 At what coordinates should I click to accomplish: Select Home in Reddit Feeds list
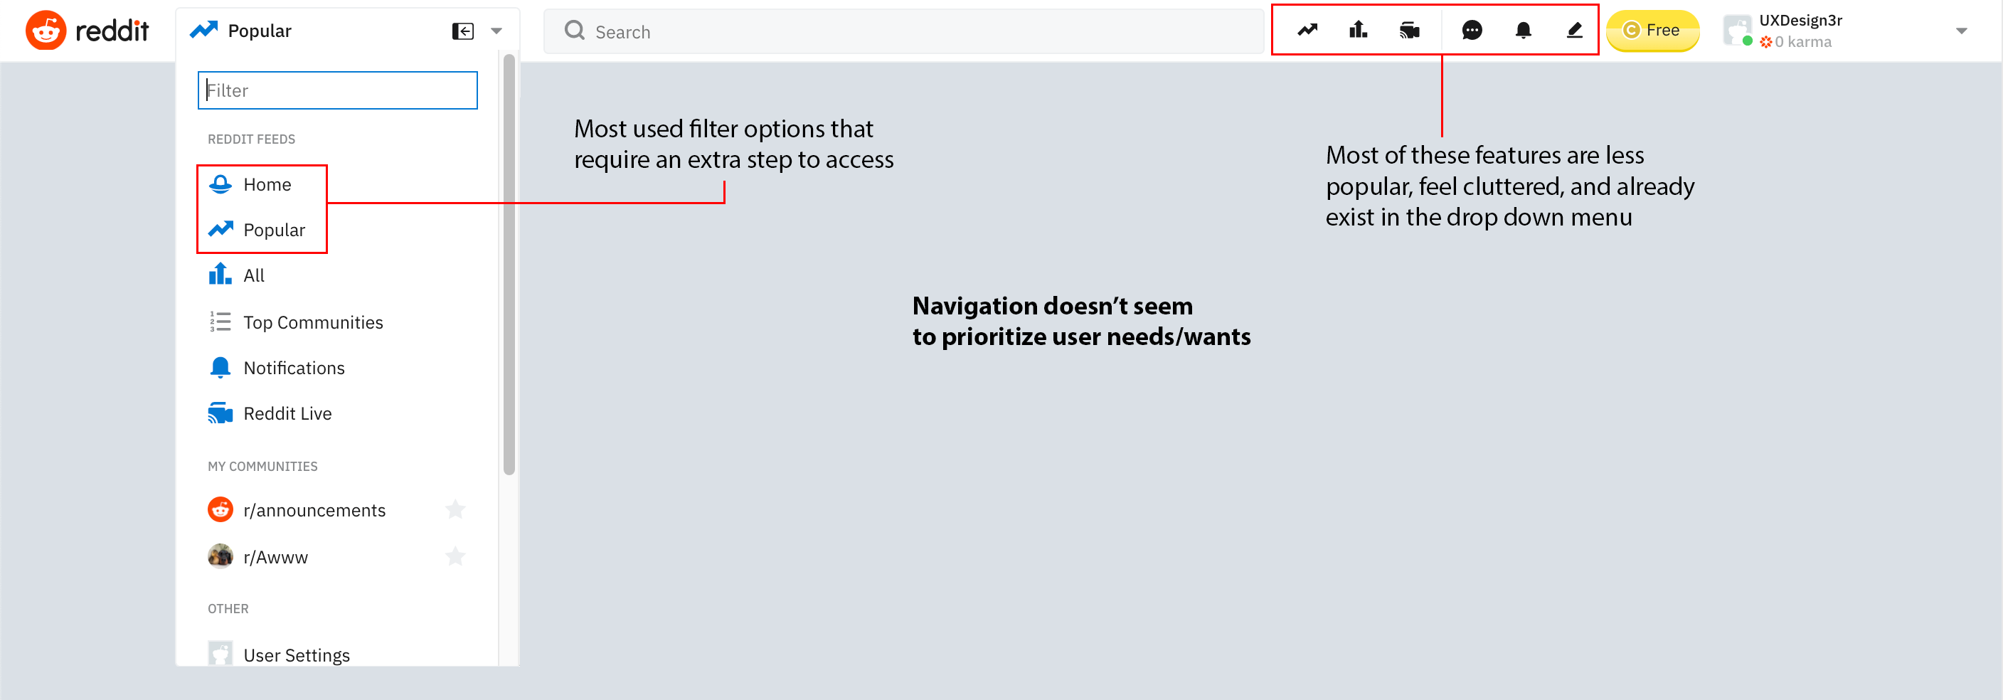pyautogui.click(x=267, y=184)
